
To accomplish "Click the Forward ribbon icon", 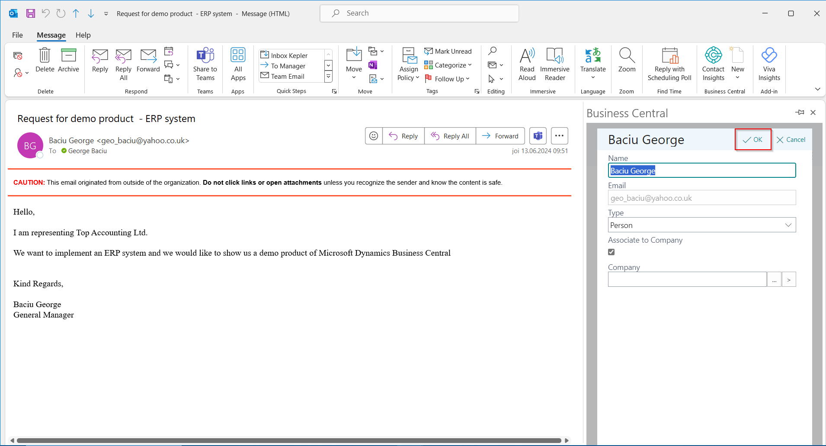I will pyautogui.click(x=148, y=56).
